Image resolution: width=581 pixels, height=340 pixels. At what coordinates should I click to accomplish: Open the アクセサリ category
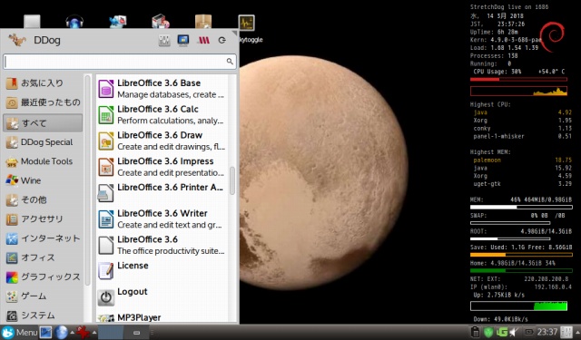[43, 219]
